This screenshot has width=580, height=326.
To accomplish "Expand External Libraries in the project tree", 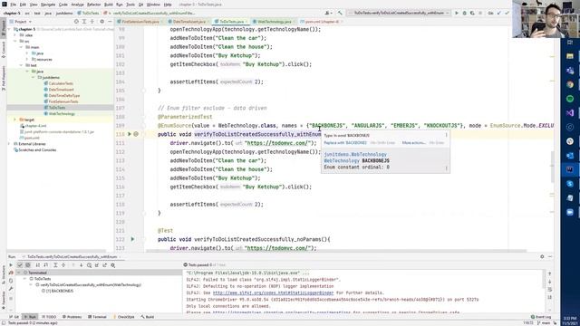I will pyautogui.click(x=10, y=144).
